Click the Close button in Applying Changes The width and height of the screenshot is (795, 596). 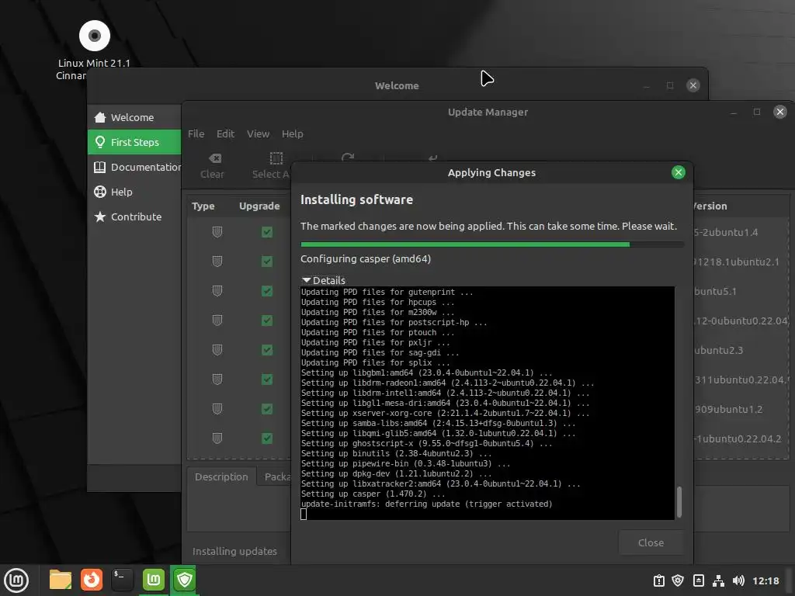[x=651, y=542]
